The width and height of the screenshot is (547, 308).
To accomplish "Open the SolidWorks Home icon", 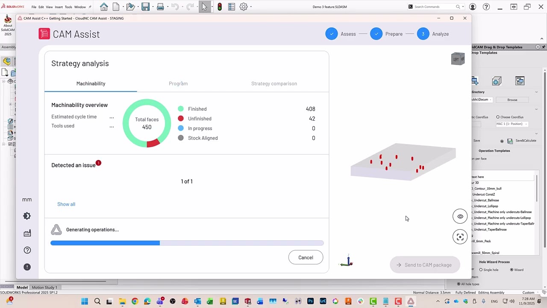I will click(104, 7).
